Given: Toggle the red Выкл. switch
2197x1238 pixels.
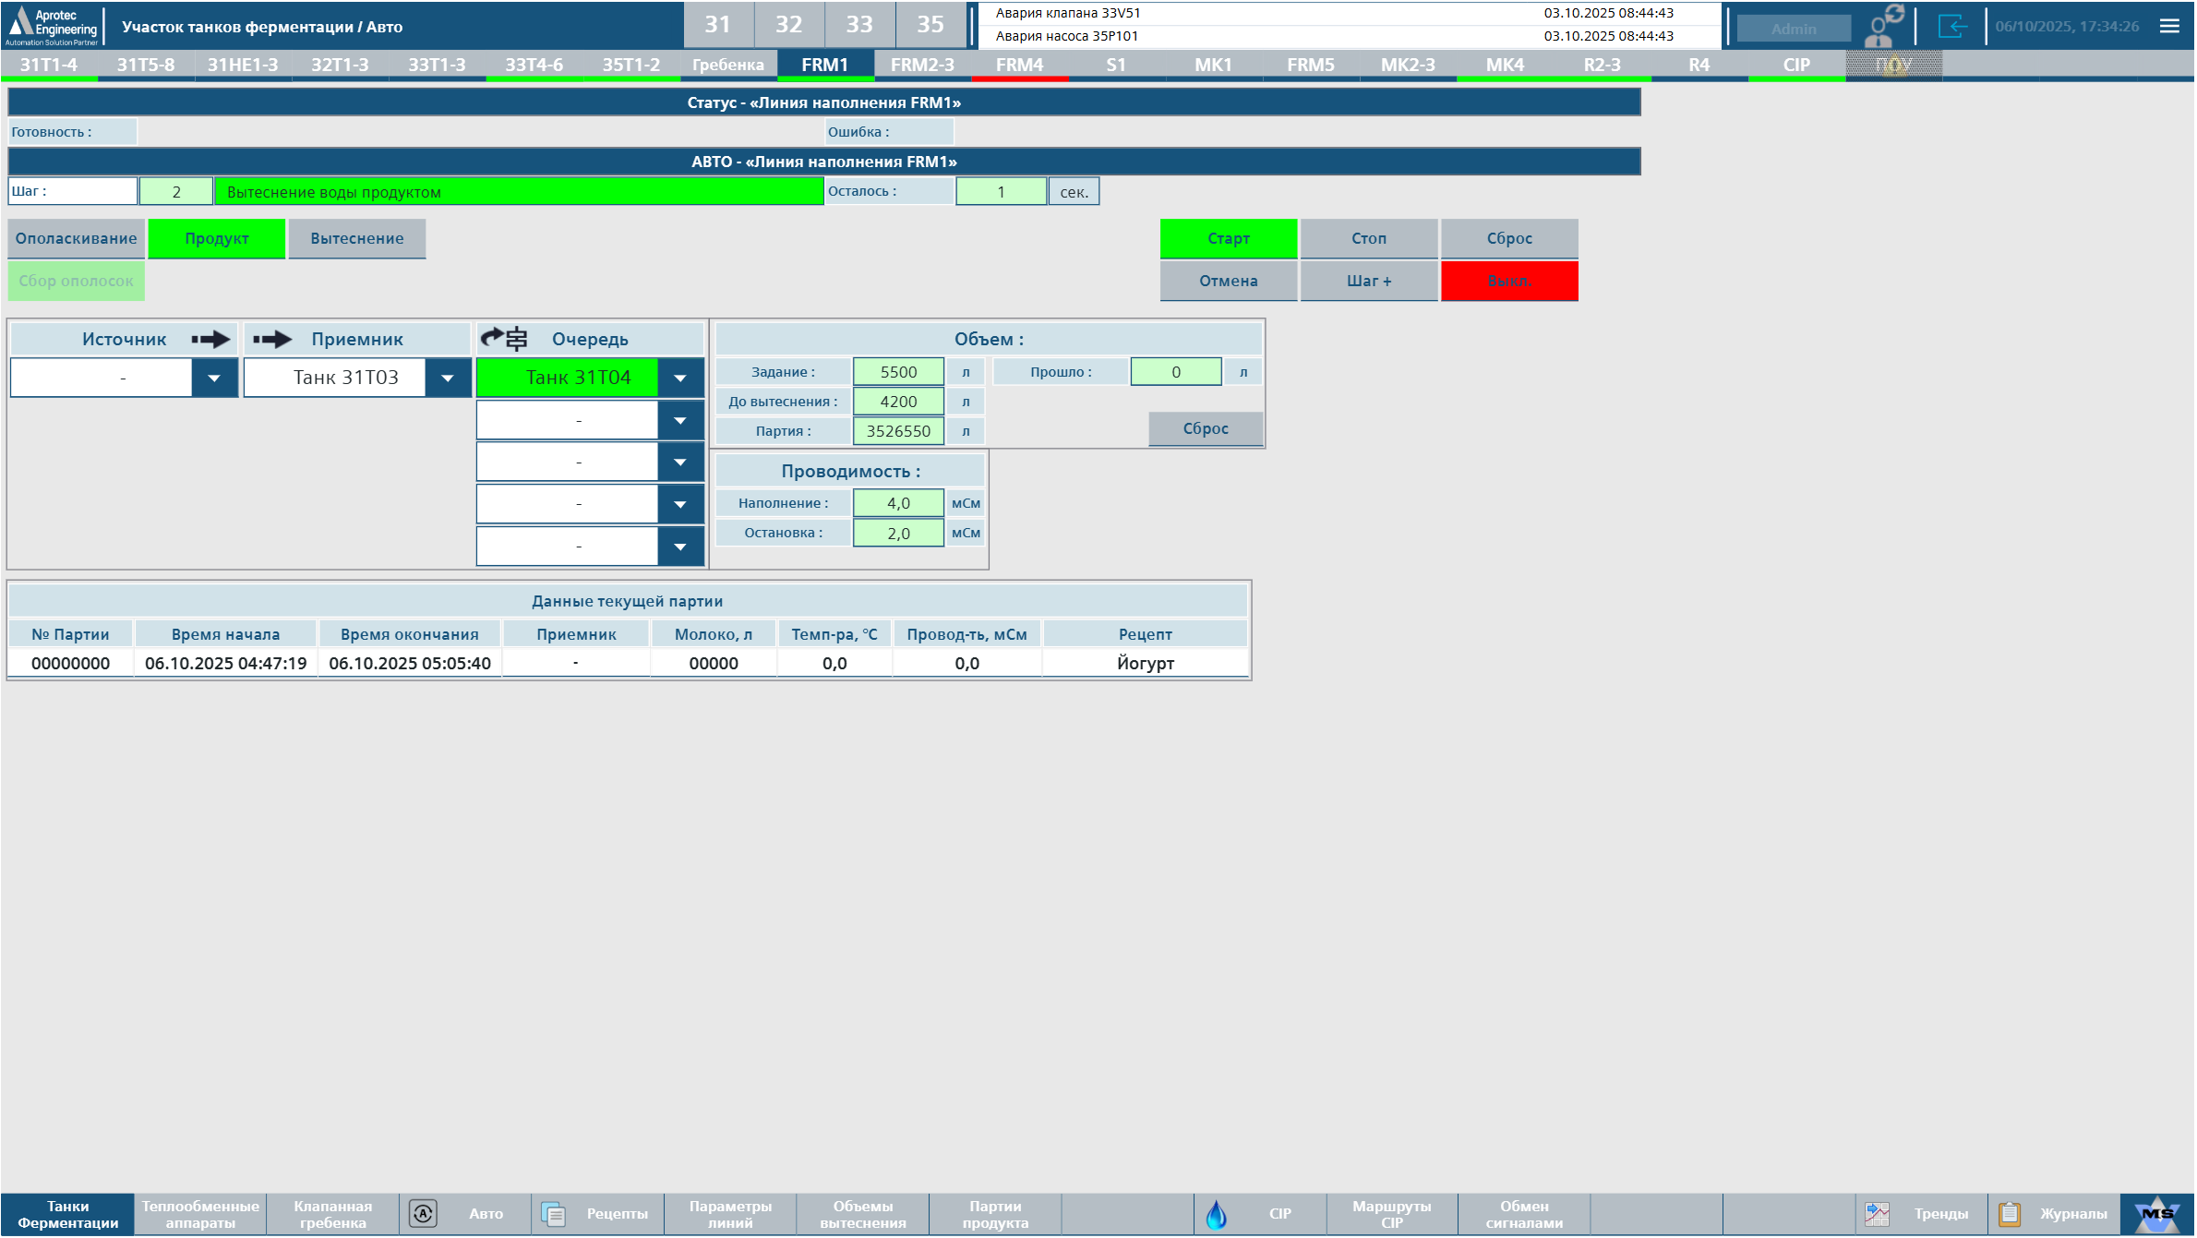Looking at the screenshot, I should tap(1509, 281).
